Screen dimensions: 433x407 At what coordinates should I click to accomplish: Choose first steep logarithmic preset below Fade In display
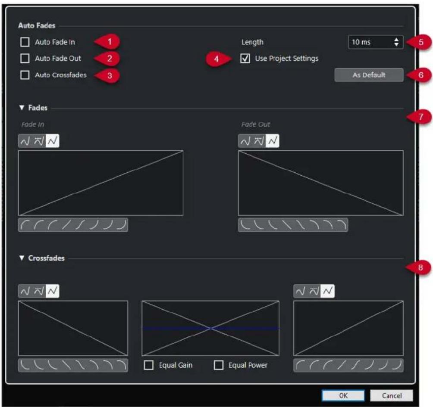[x=25, y=225]
